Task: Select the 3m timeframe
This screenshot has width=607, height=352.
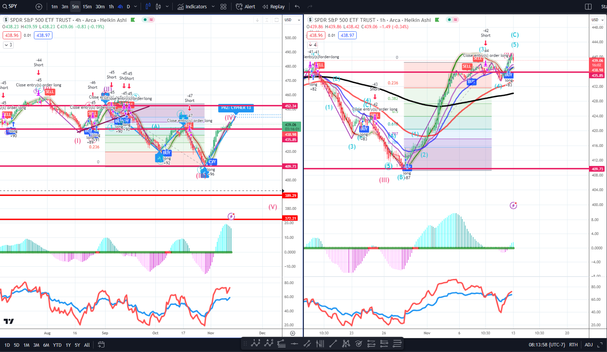Action: (x=65, y=7)
